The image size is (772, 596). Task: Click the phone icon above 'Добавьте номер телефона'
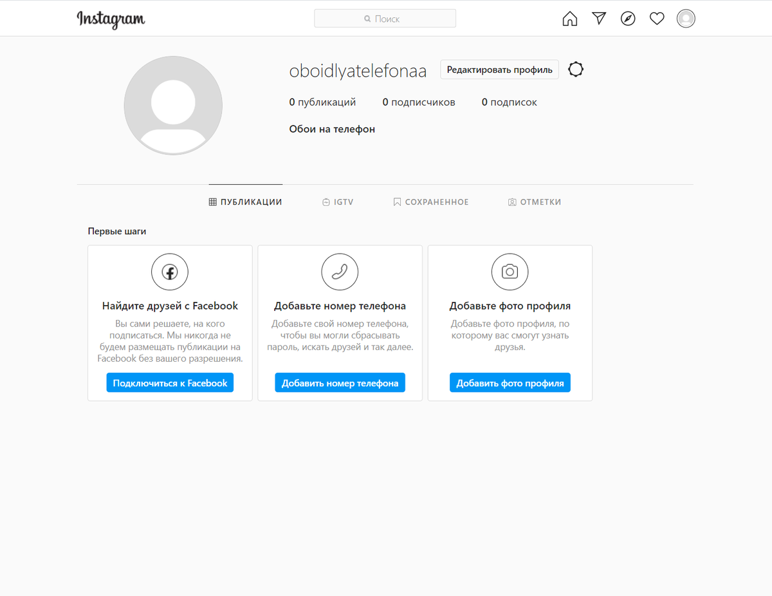click(340, 272)
